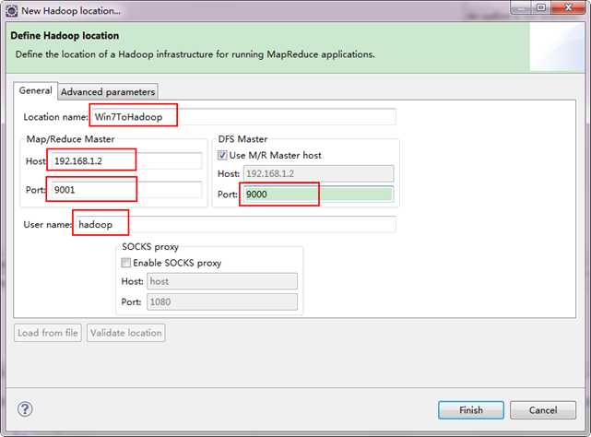Click the MapReduce applications description text

pos(195,54)
